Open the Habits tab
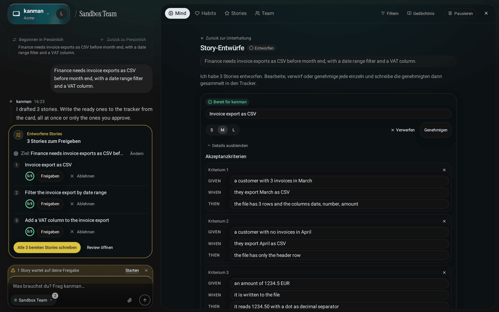Image resolution: width=499 pixels, height=312 pixels. point(205,13)
